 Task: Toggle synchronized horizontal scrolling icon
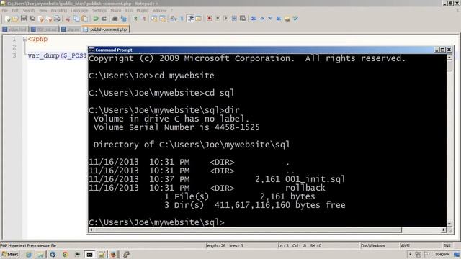[x=163, y=19]
